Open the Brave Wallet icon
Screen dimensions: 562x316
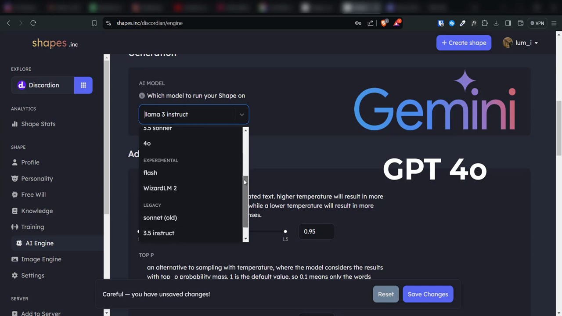pyautogui.click(x=521, y=23)
